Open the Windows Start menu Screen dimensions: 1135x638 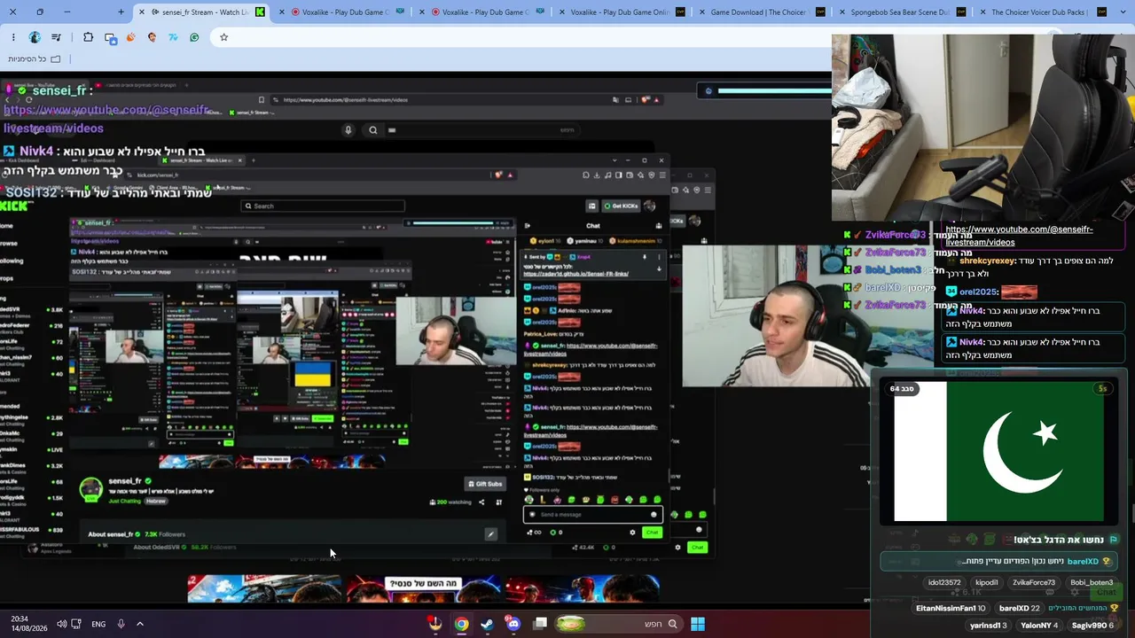(698, 624)
